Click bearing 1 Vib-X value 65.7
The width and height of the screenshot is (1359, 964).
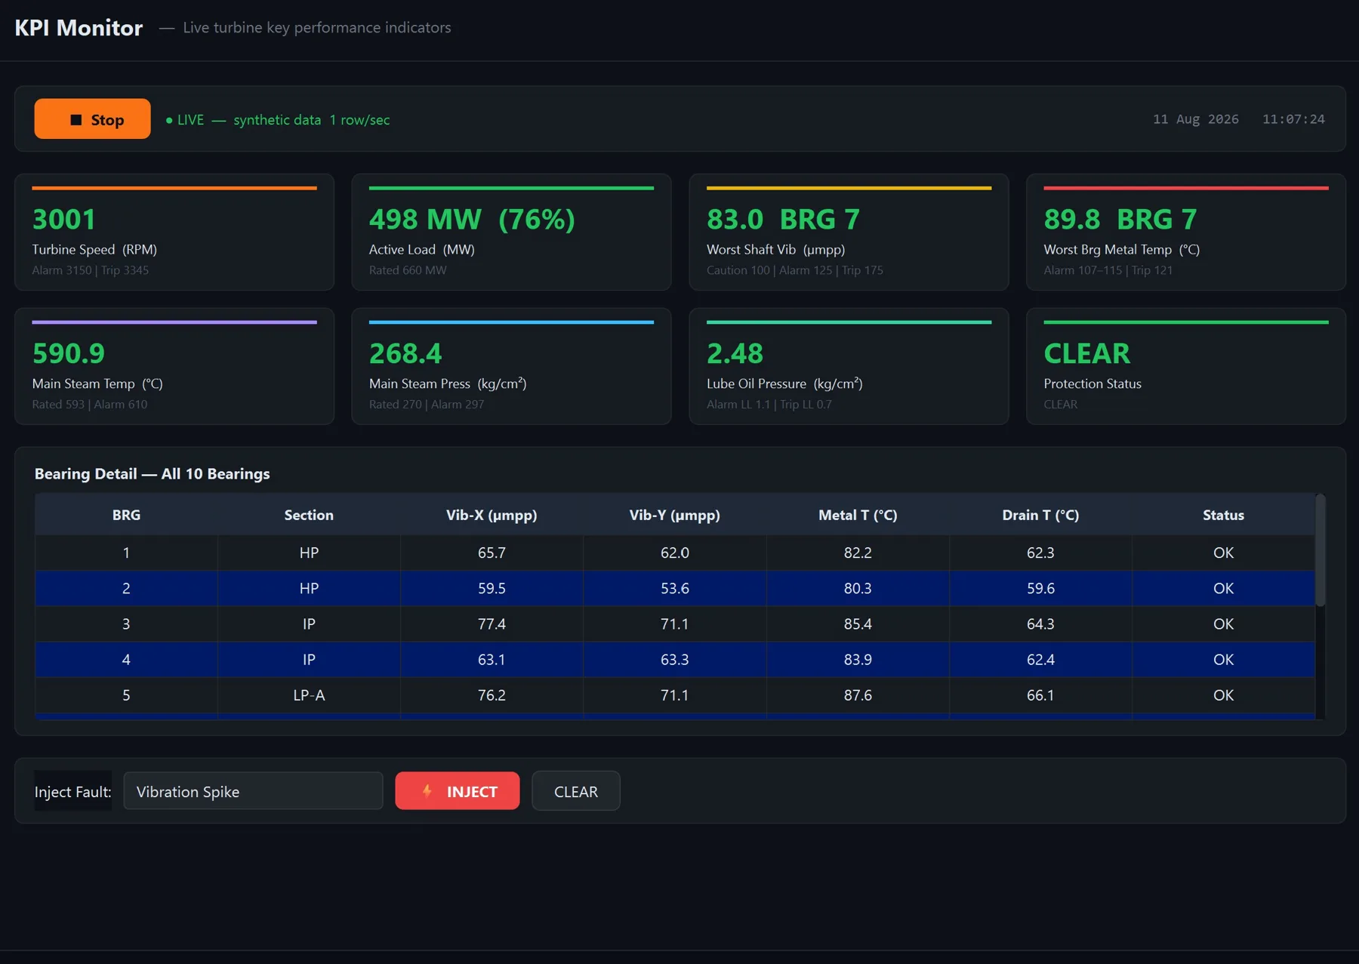492,553
